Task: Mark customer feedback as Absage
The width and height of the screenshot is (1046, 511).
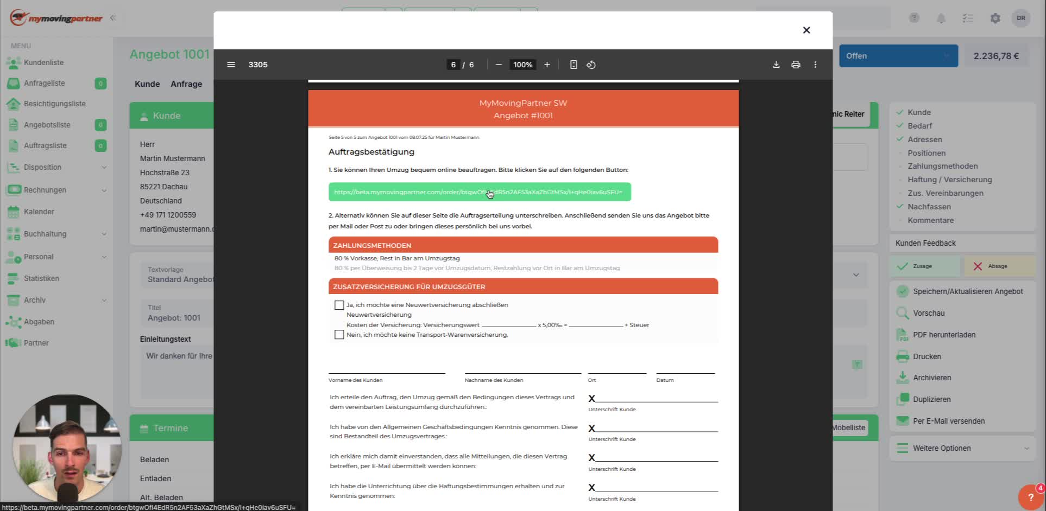Action: [1000, 266]
